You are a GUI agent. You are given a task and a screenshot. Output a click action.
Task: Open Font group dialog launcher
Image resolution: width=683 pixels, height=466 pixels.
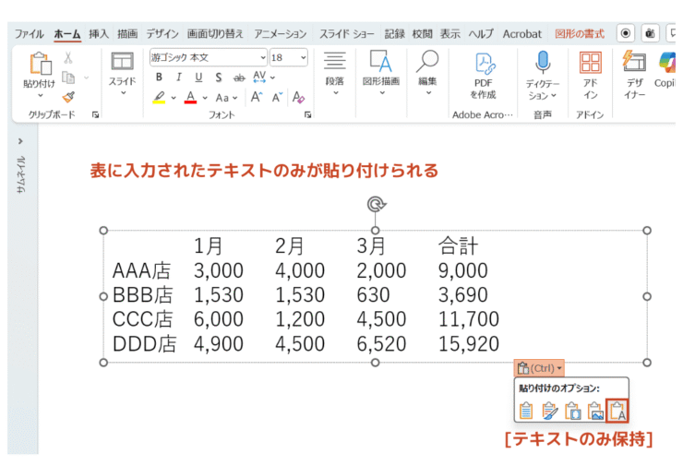click(x=308, y=114)
